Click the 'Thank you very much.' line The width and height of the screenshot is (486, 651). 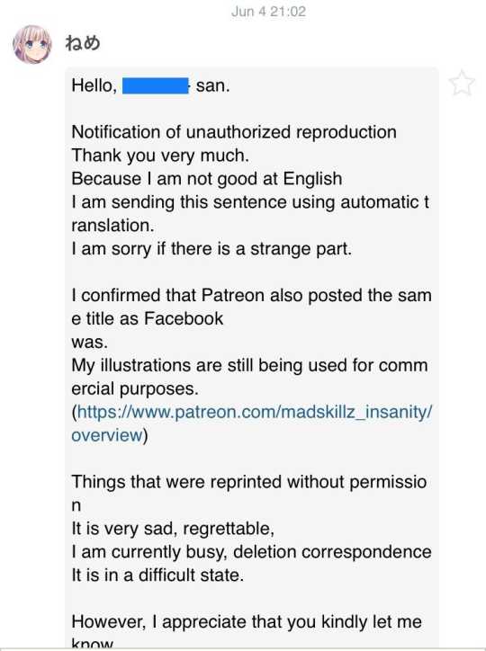coord(160,156)
